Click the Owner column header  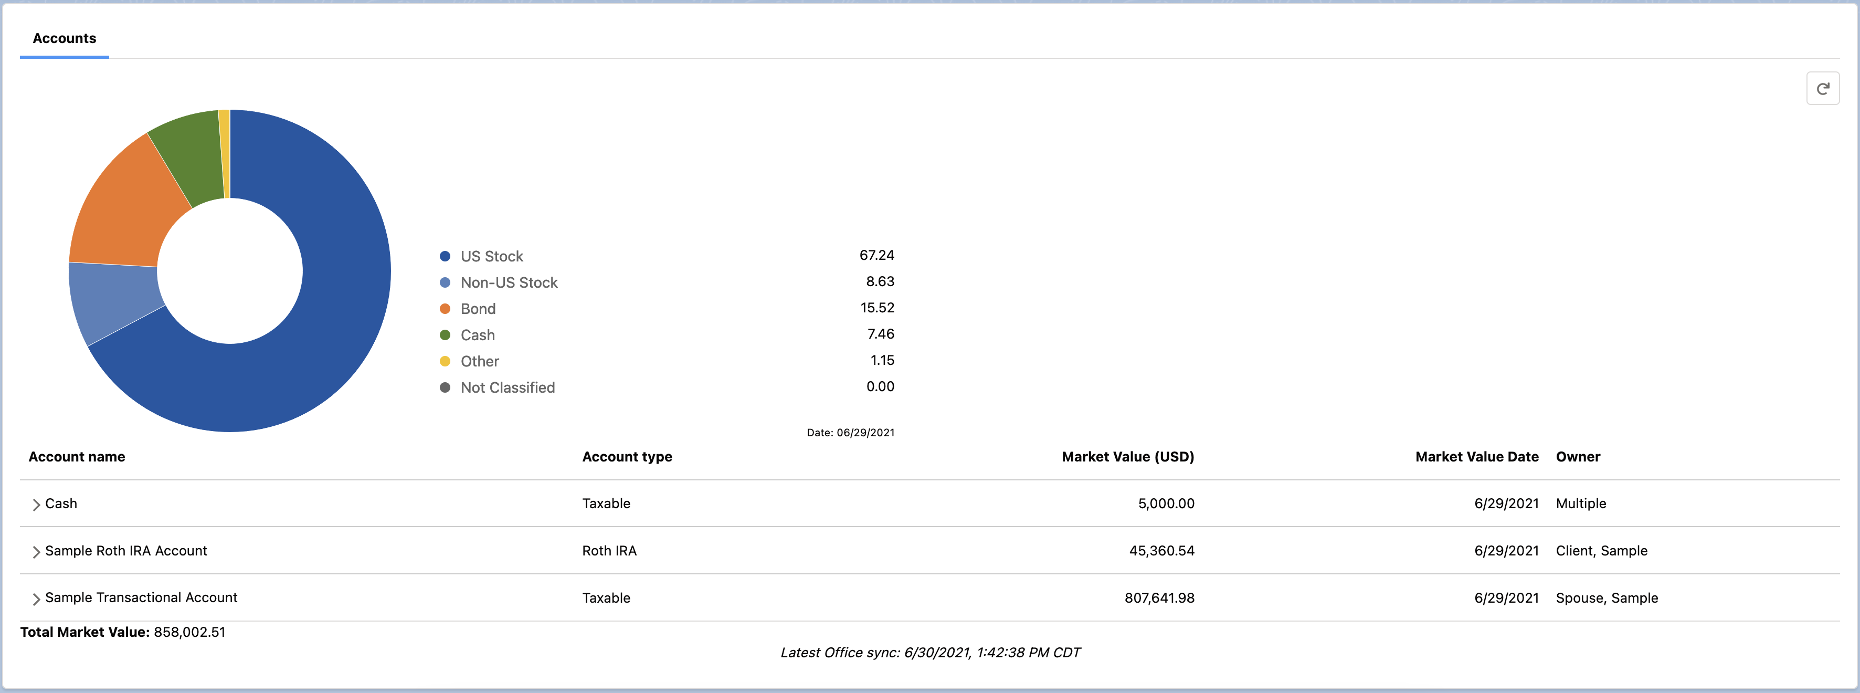[x=1578, y=457]
